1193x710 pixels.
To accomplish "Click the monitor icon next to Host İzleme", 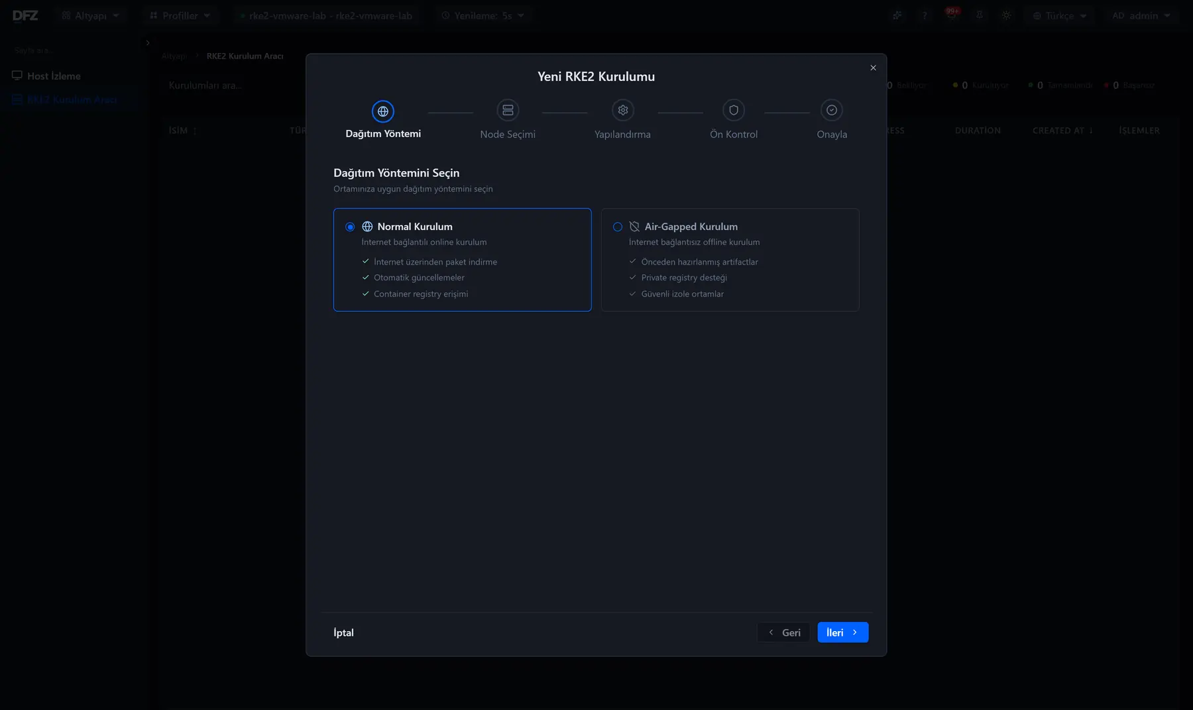I will tap(17, 76).
